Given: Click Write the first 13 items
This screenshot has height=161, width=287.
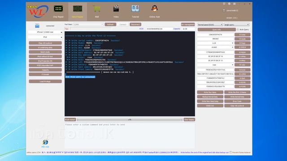Looking at the screenshot, I should point(237,93).
